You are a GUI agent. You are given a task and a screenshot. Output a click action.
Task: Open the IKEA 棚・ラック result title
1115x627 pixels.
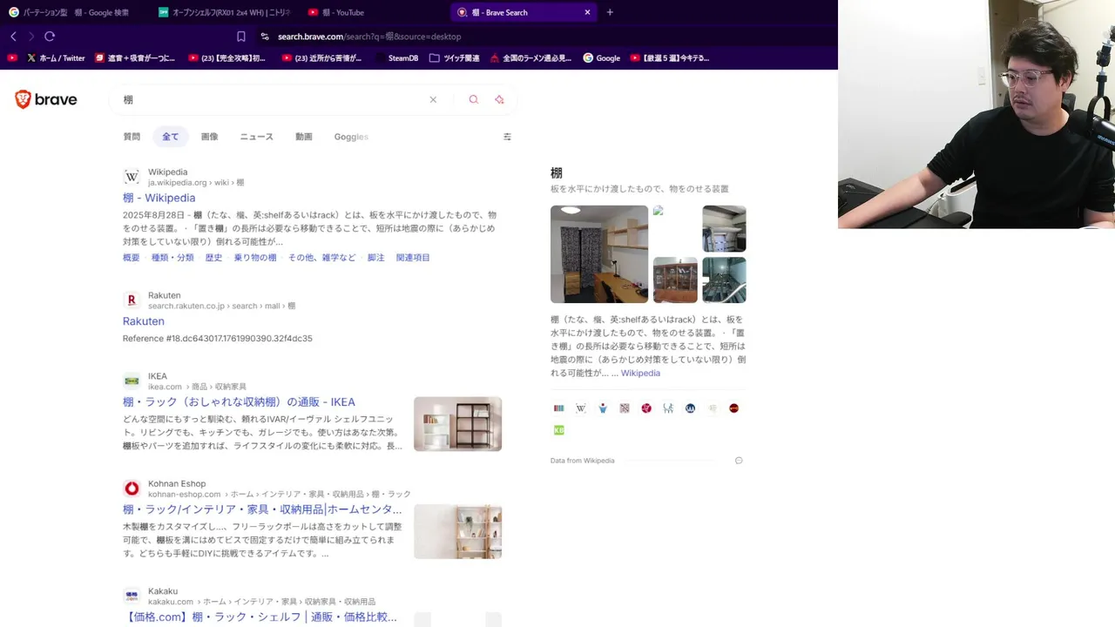239,402
